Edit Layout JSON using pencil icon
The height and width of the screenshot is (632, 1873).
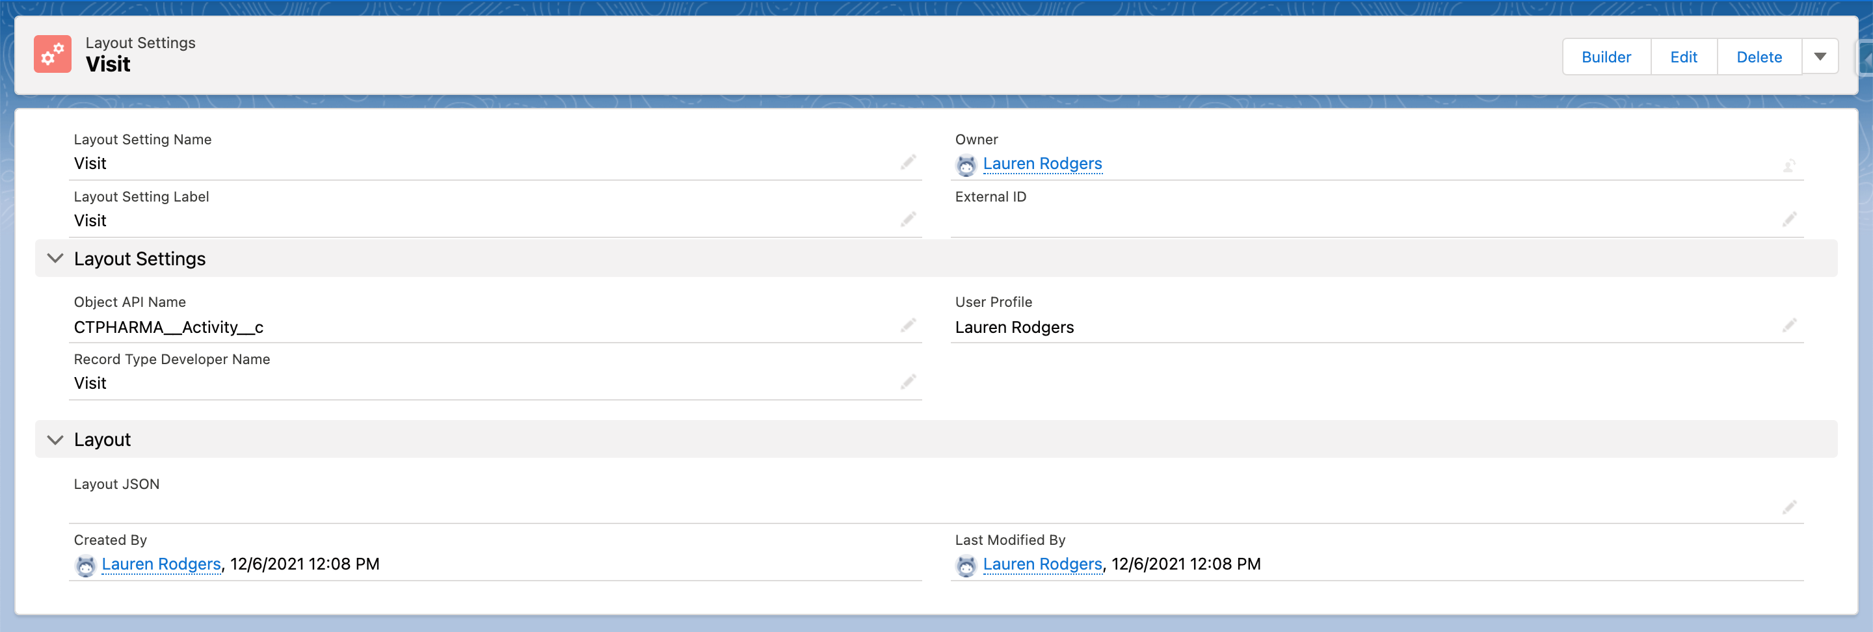point(1788,507)
